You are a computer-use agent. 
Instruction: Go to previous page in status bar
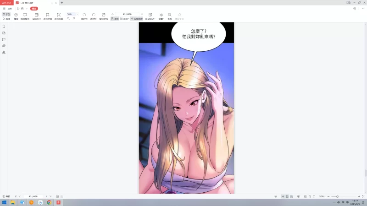pos(20,196)
